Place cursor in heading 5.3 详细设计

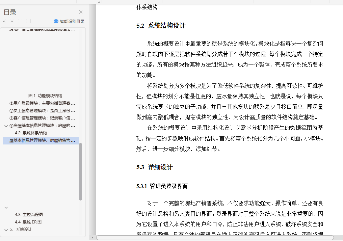154,167
